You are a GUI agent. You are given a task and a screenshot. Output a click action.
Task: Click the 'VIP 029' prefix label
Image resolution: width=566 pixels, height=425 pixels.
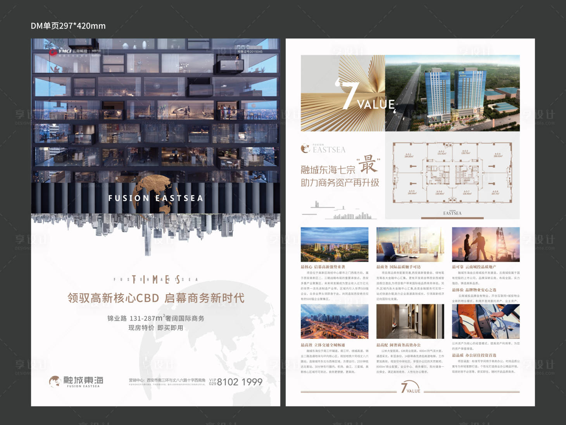[x=212, y=382]
